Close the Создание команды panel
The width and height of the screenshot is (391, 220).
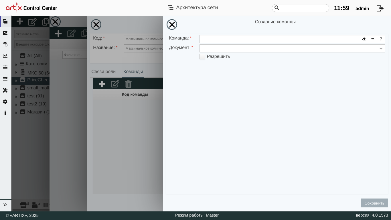172,25
